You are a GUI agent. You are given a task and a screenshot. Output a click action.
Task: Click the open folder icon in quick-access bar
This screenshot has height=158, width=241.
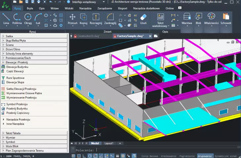(21, 2)
